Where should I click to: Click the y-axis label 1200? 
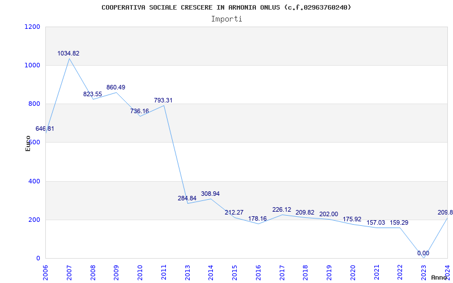click(32, 27)
